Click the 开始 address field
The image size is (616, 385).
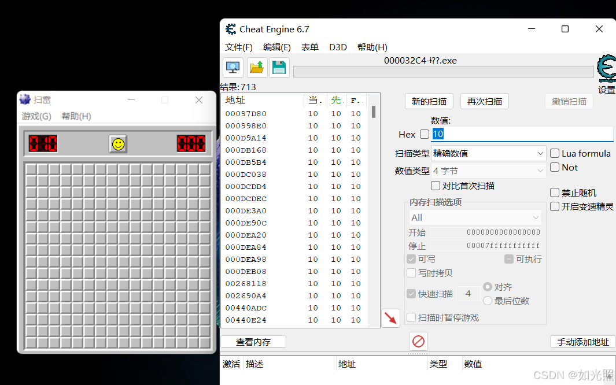point(486,232)
